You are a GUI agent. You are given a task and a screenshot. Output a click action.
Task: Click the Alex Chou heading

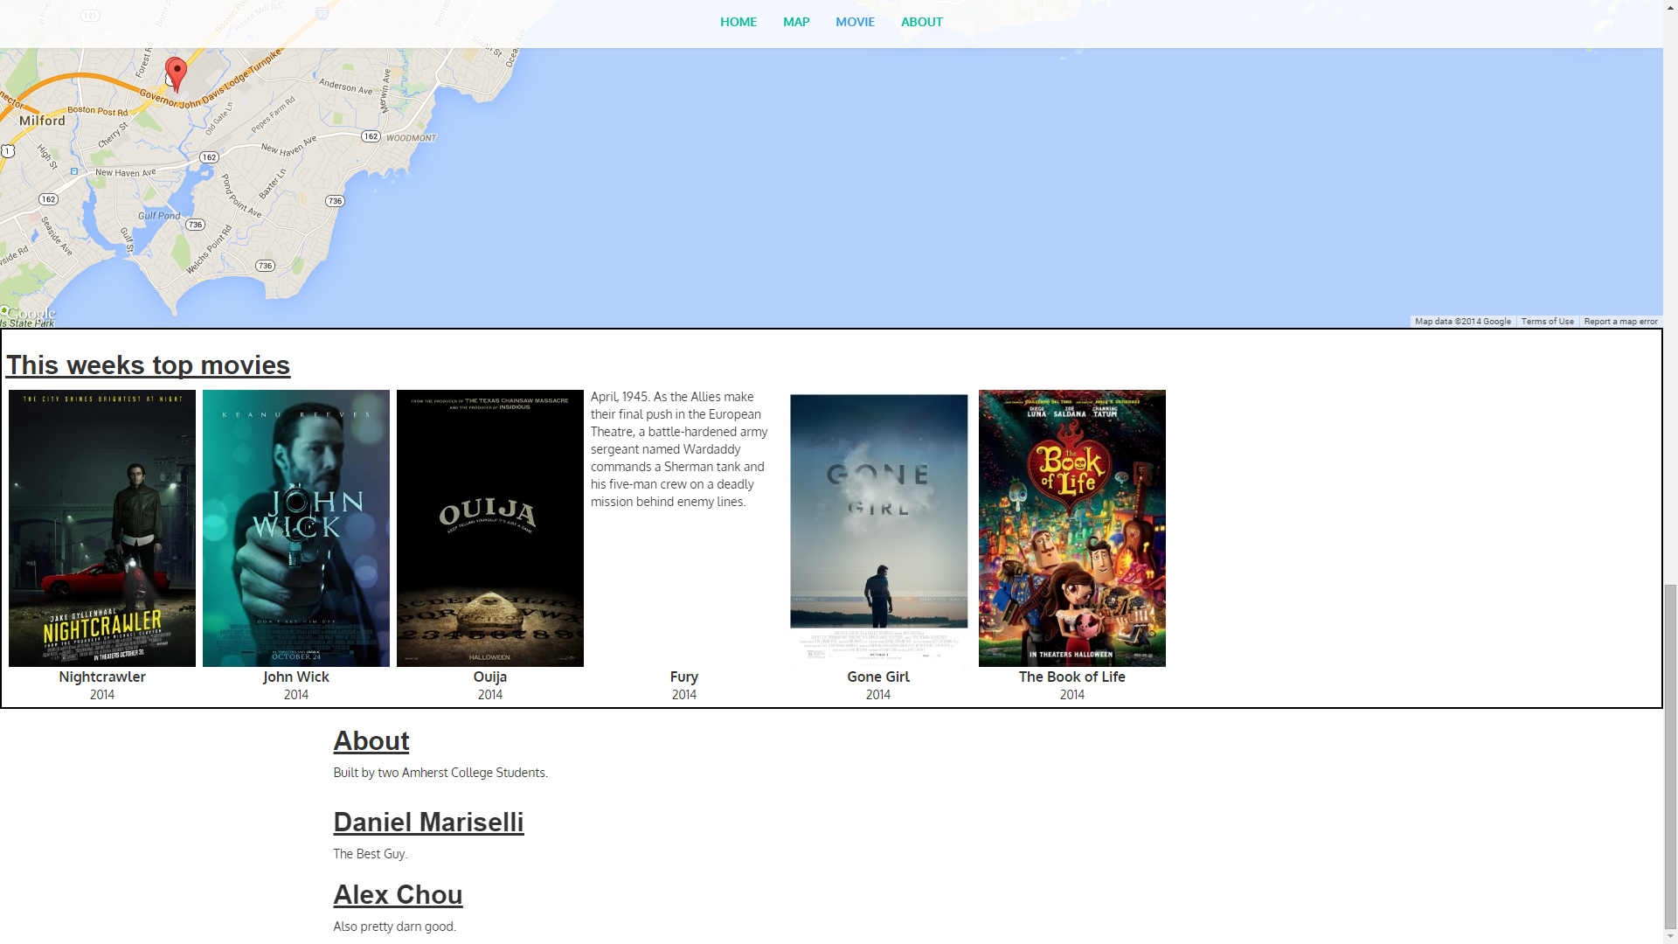(x=398, y=894)
